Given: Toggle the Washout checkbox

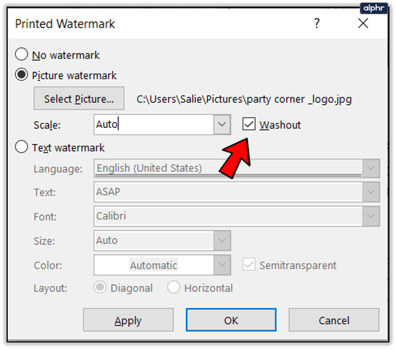Looking at the screenshot, I should click(x=249, y=124).
